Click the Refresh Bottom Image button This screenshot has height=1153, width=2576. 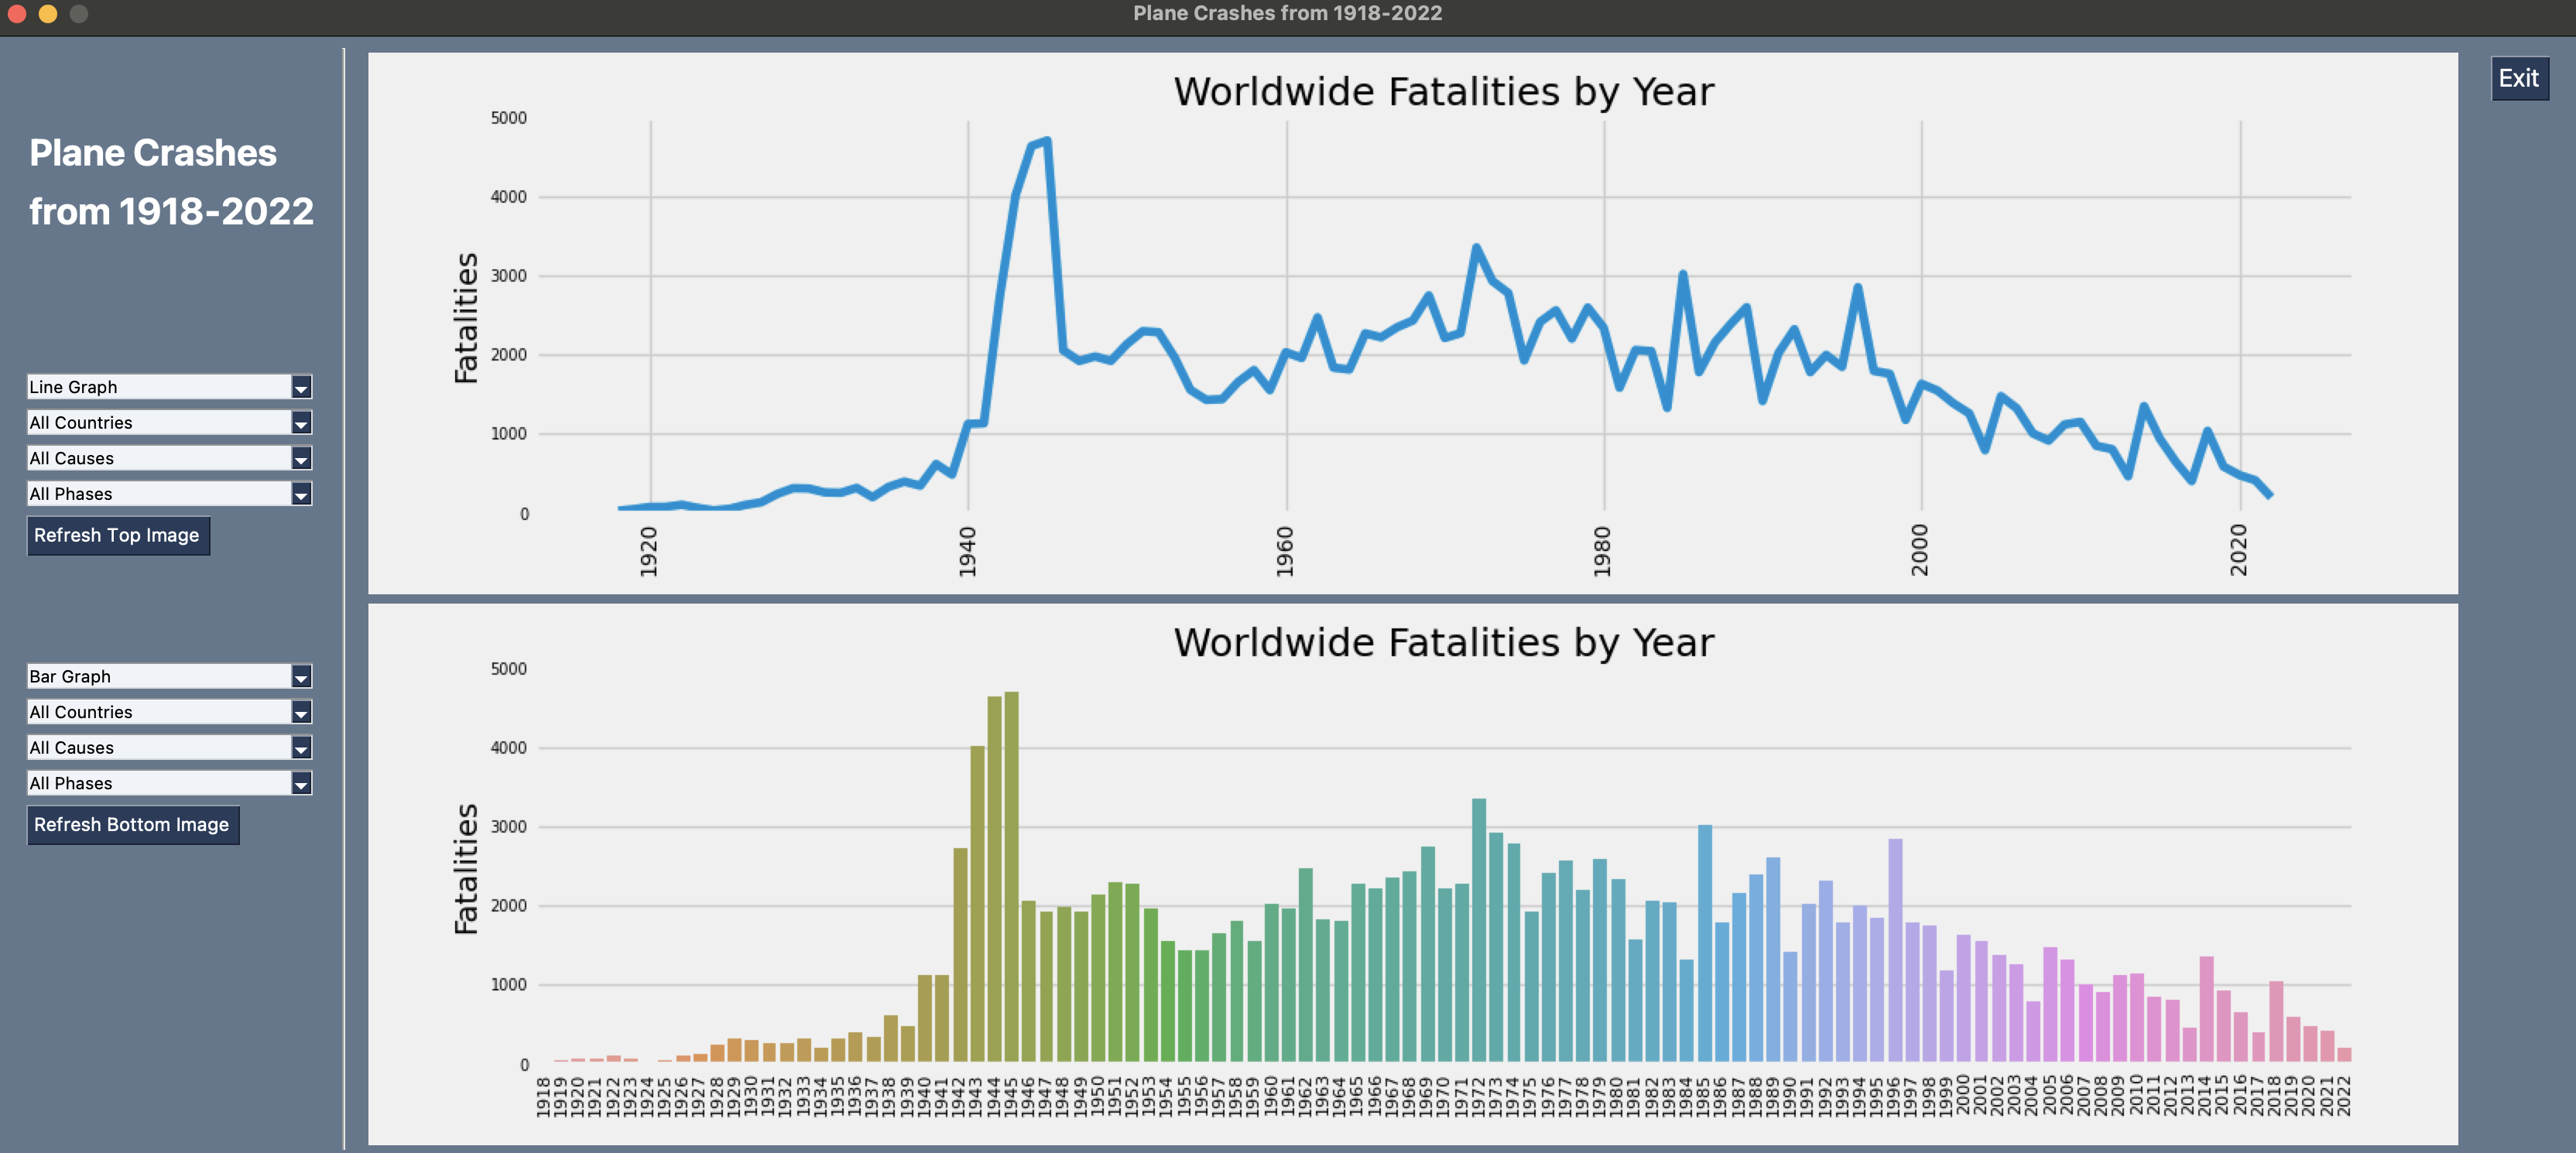[133, 825]
